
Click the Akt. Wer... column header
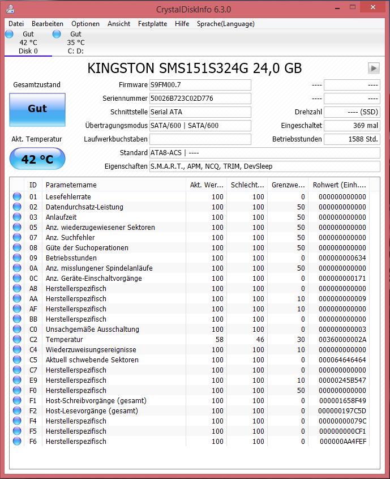(x=206, y=185)
